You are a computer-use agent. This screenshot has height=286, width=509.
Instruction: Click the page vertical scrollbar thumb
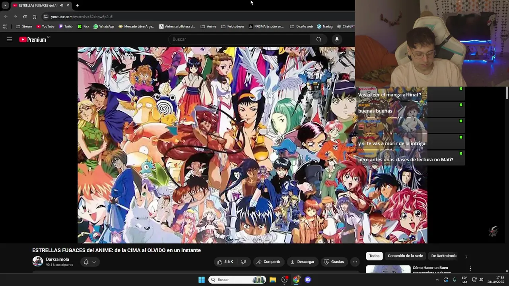click(x=507, y=93)
